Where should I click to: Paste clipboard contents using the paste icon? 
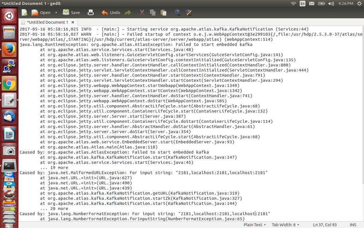[x=163, y=12]
